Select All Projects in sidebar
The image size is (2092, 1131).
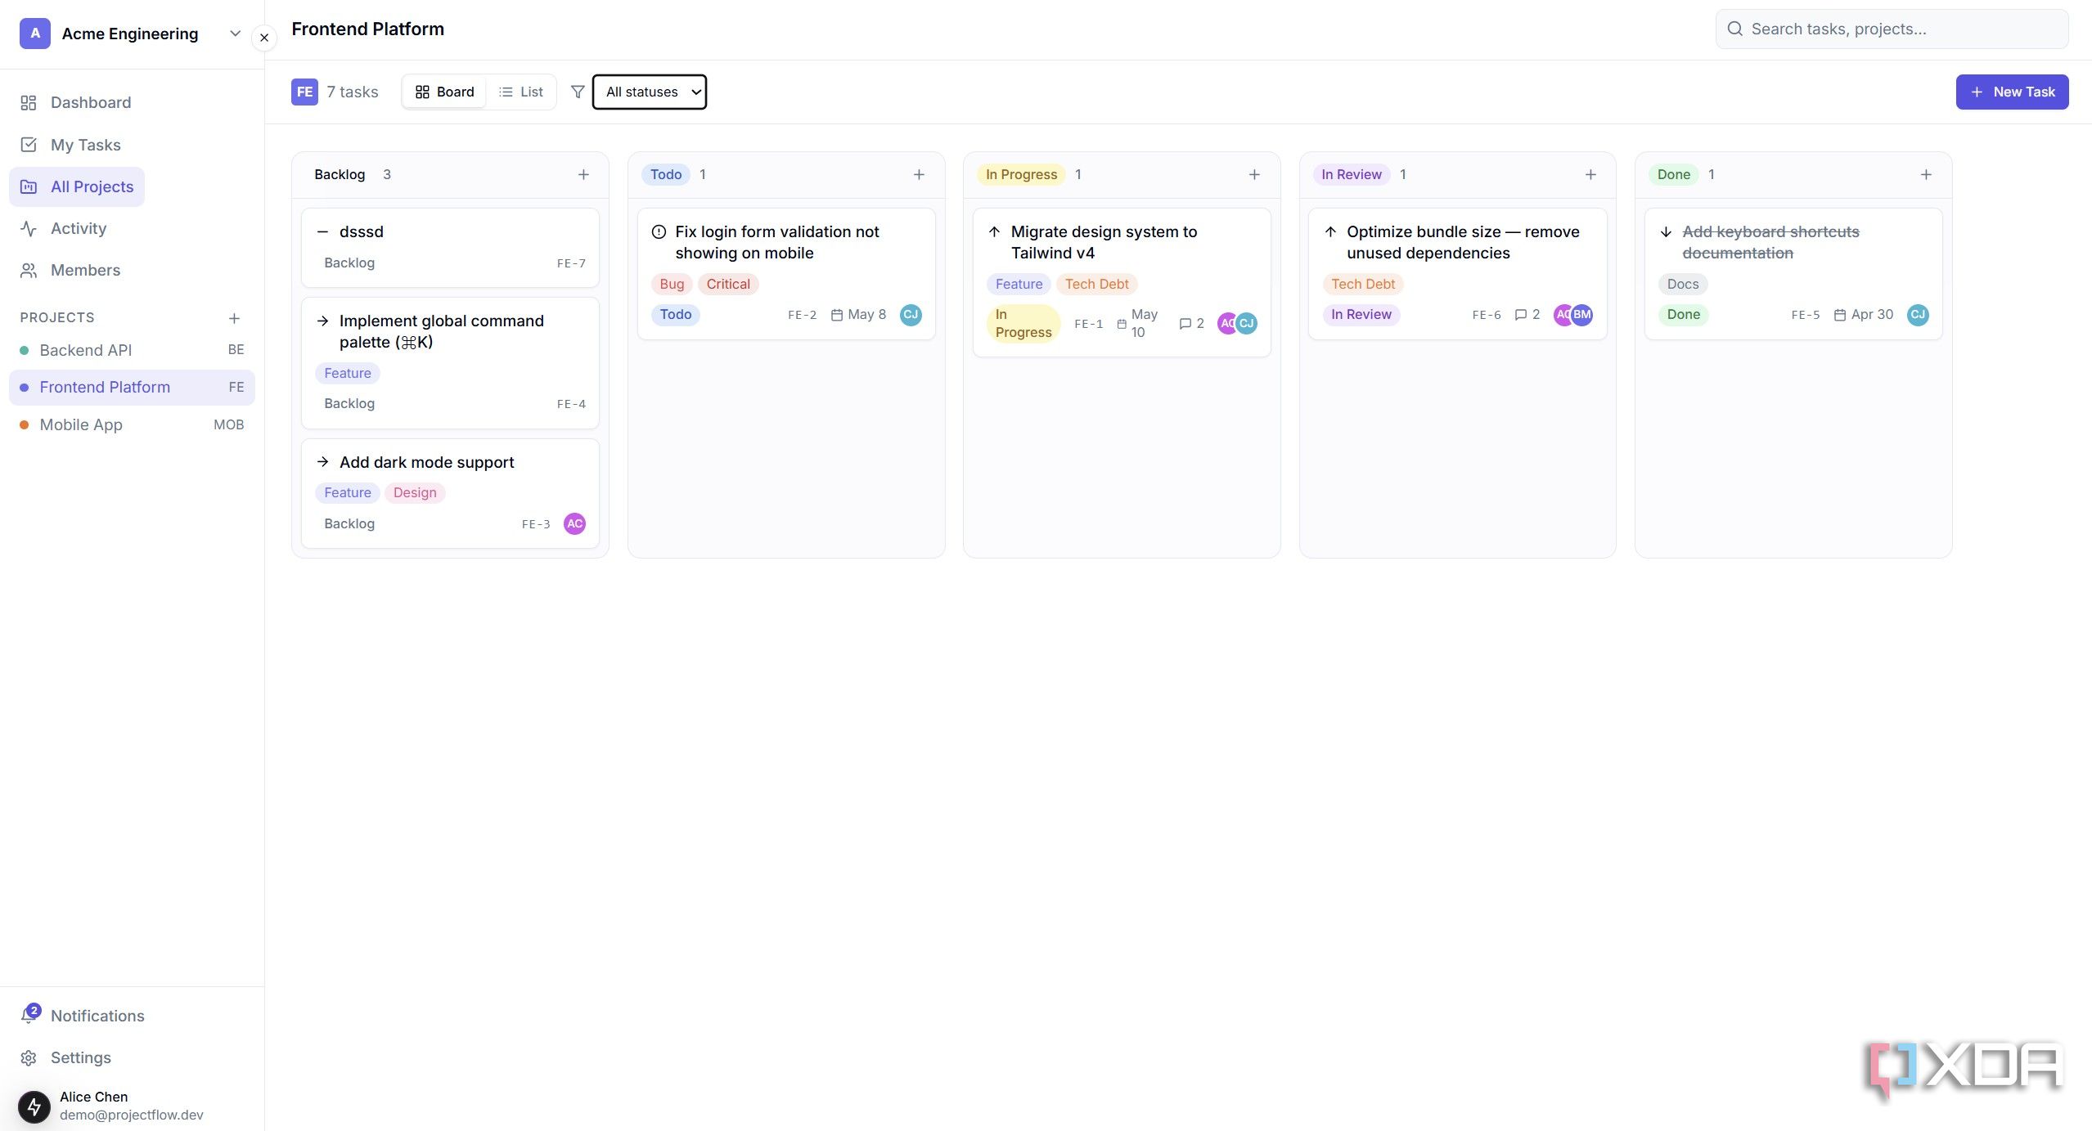tap(77, 186)
